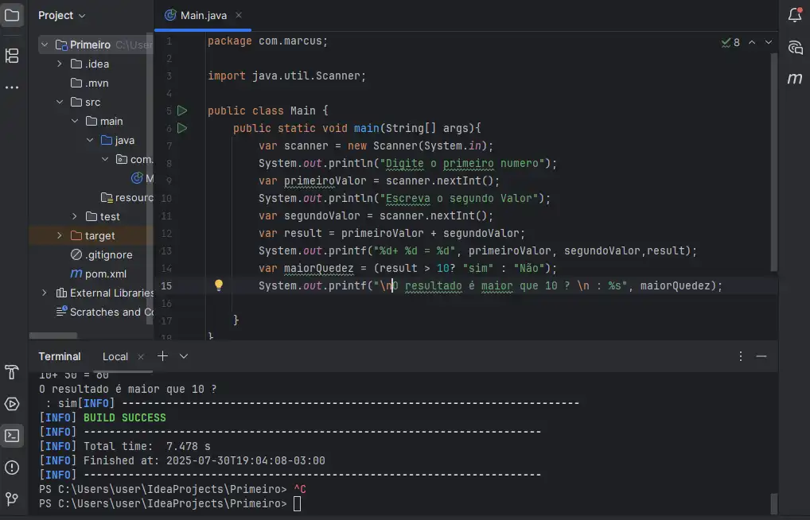Open the new terminal session type dropdown

point(183,356)
